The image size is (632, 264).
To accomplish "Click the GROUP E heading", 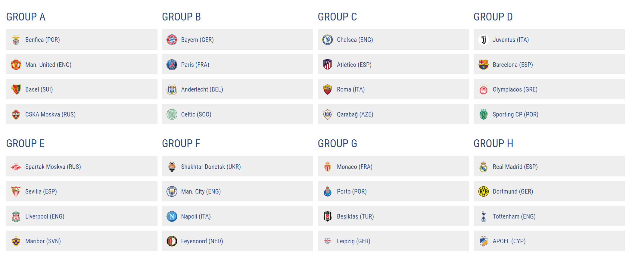I will point(26,144).
